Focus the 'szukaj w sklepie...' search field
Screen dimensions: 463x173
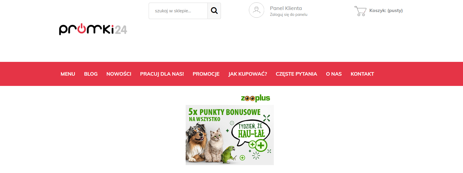pos(178,11)
